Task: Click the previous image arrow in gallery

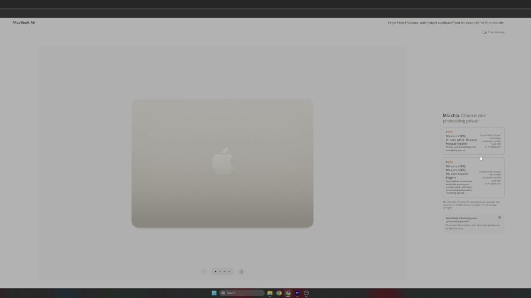Action: [203, 272]
